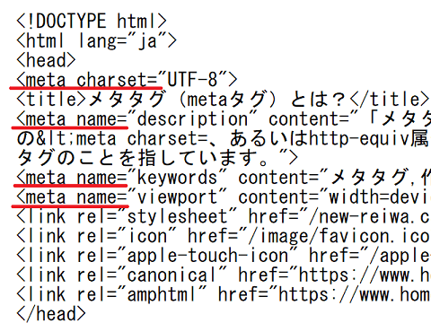Click the closing </head> tag line

51,314
